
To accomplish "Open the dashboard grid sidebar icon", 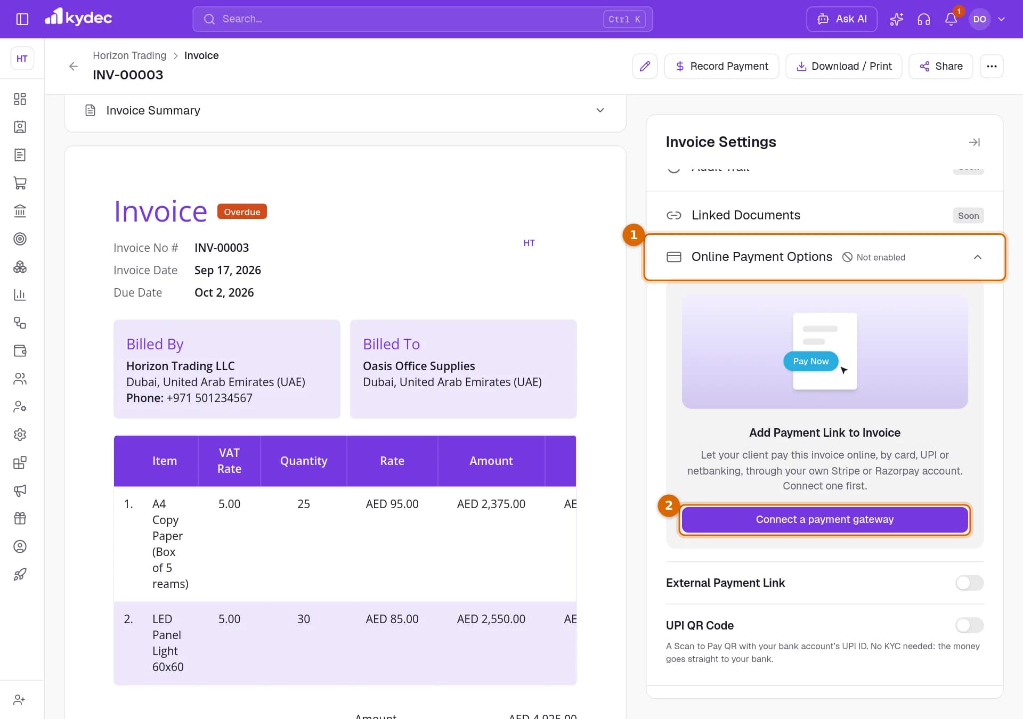I will (20, 99).
